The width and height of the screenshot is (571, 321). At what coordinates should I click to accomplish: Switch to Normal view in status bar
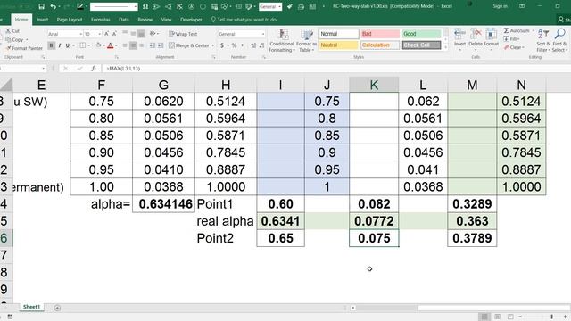pyautogui.click(x=484, y=317)
